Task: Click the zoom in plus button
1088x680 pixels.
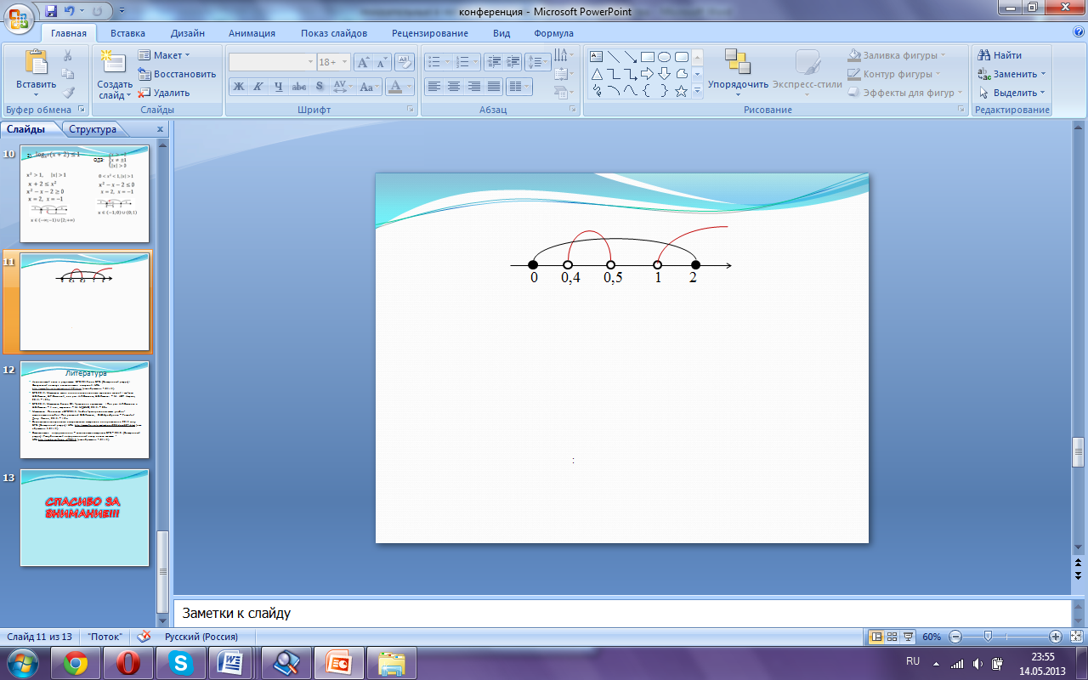Action: pyautogui.click(x=1055, y=637)
